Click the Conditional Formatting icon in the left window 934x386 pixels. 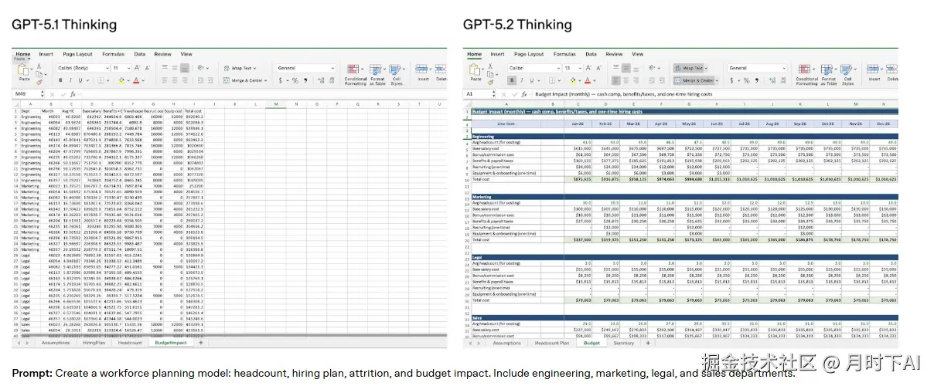pyautogui.click(x=353, y=69)
